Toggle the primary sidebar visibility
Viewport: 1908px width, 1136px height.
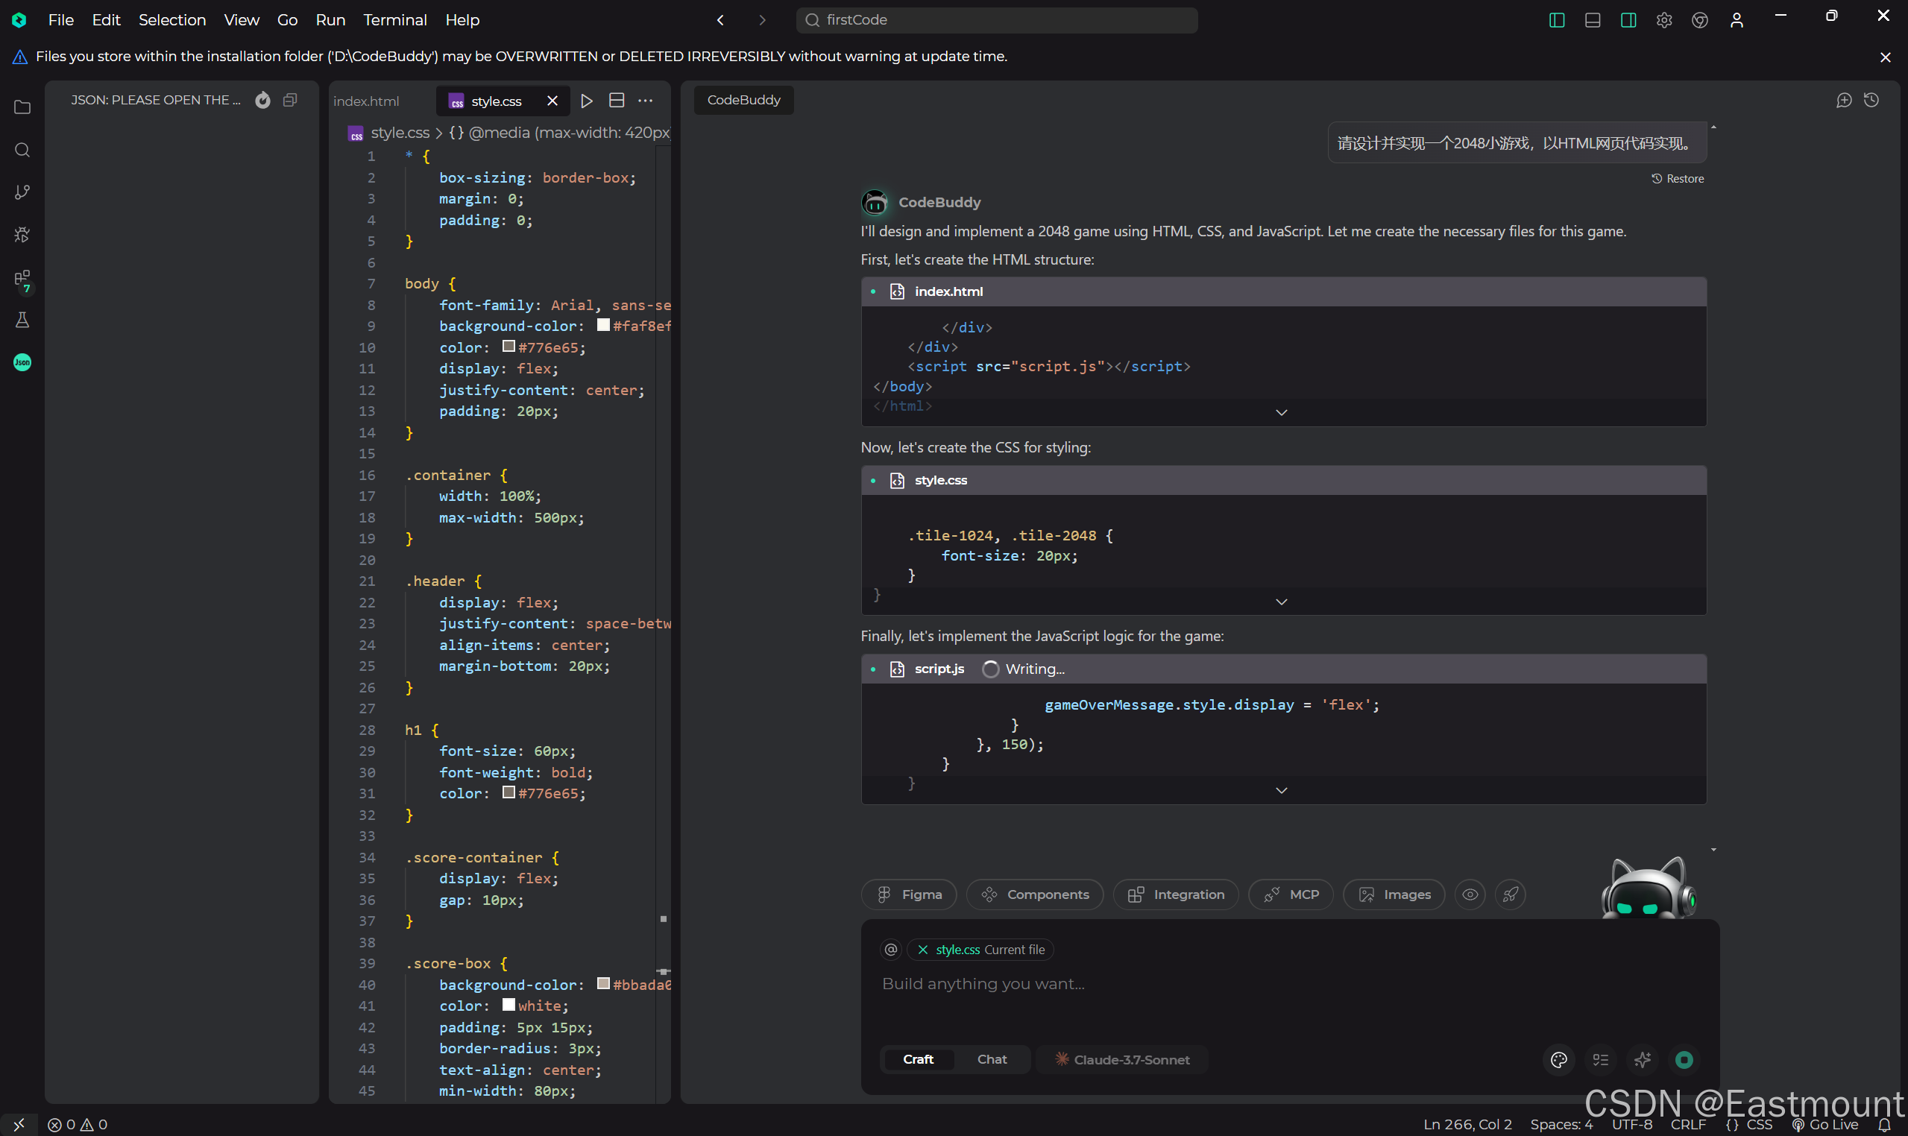tap(1556, 20)
